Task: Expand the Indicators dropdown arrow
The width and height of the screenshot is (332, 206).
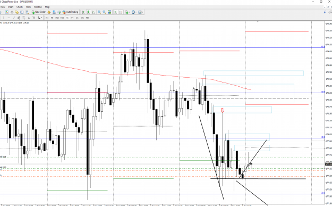Action: click(x=130, y=12)
